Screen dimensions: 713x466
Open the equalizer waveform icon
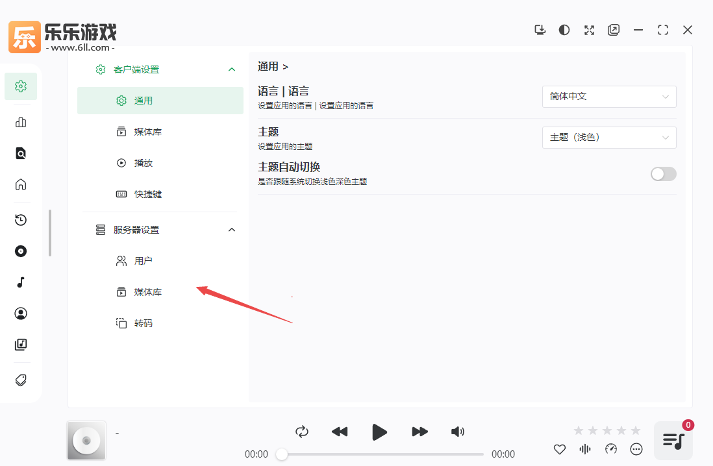pyautogui.click(x=585, y=449)
